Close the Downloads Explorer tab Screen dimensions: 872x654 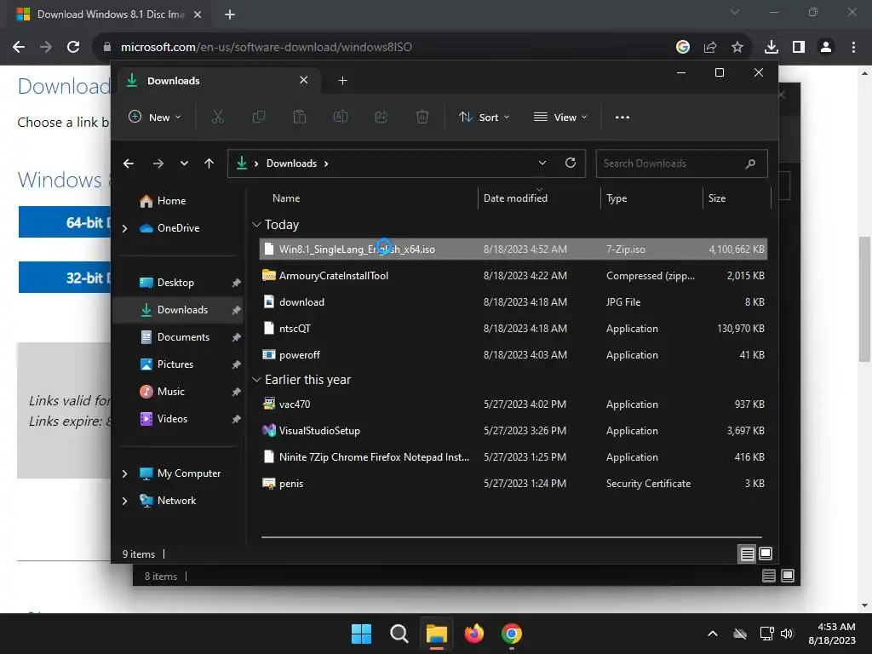[304, 80]
